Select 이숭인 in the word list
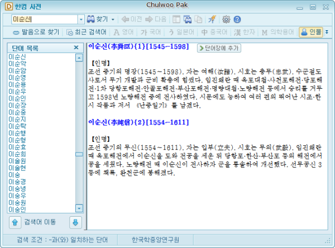Image resolution: width=335 pixels, height=248 pixels. point(17,209)
